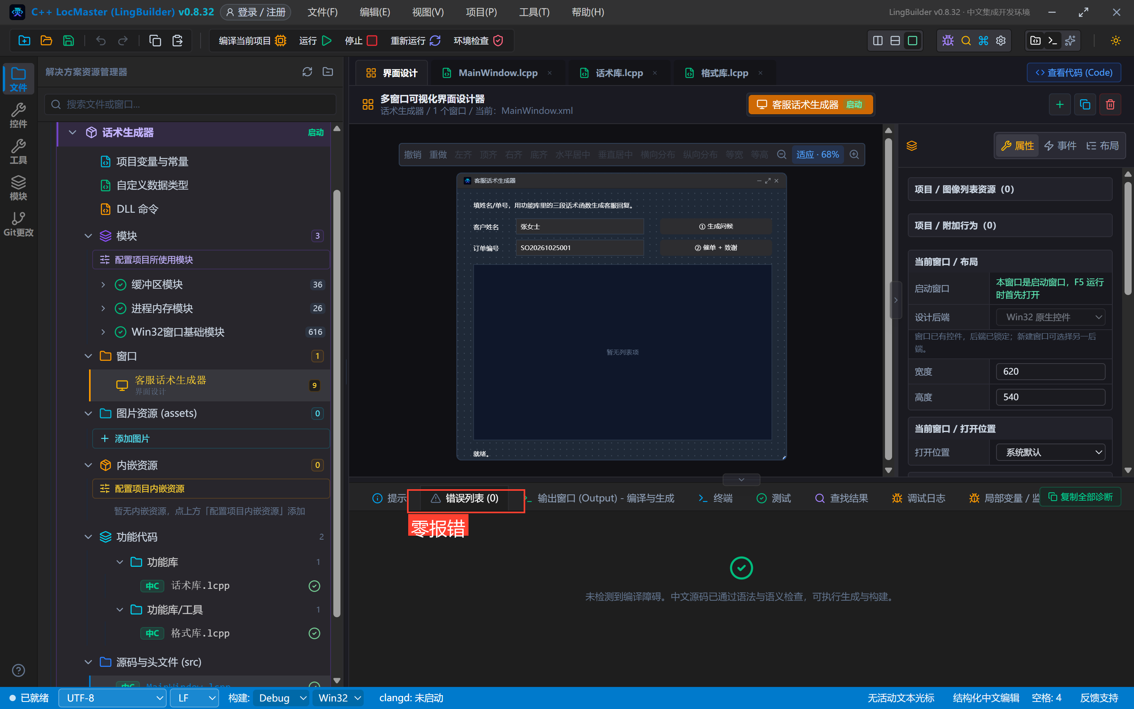Click the 宽度 input field

1050,371
